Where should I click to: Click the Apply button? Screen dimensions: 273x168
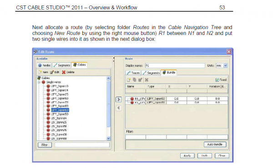click(x=187, y=156)
